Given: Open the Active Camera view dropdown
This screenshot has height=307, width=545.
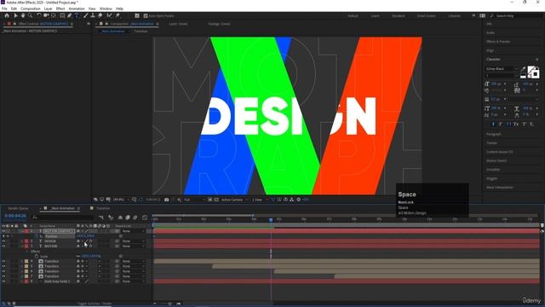Looking at the screenshot, I should tap(234, 200).
